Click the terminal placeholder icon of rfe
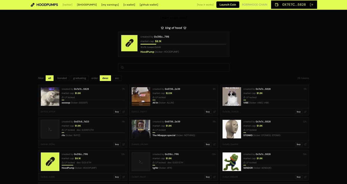347x184 pixels. coord(50,129)
